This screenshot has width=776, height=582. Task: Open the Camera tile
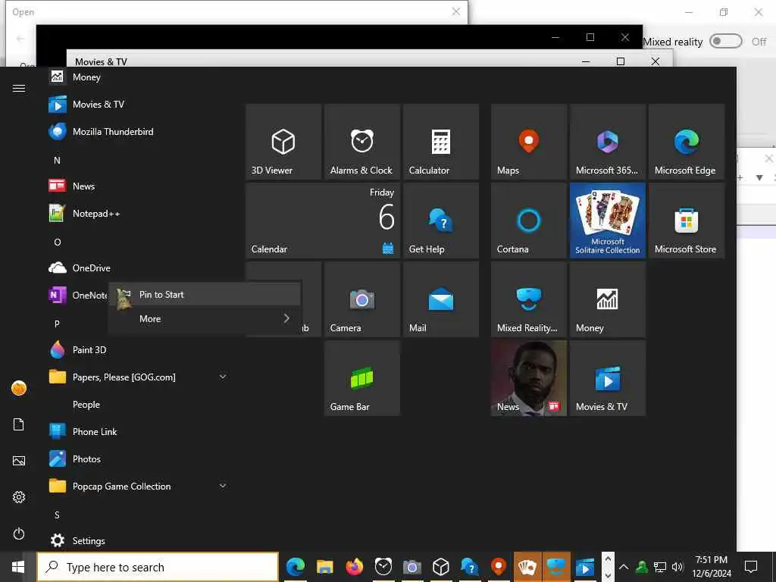coord(361,299)
